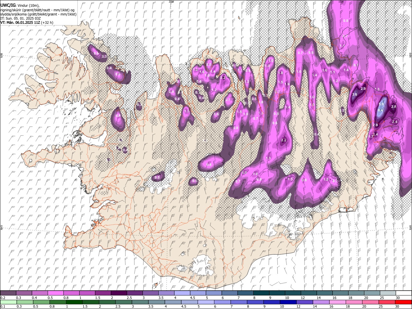Pick the bright magenta swatch after 0.5 in snow scale
Screen dimensions: 412x309
point(55,293)
